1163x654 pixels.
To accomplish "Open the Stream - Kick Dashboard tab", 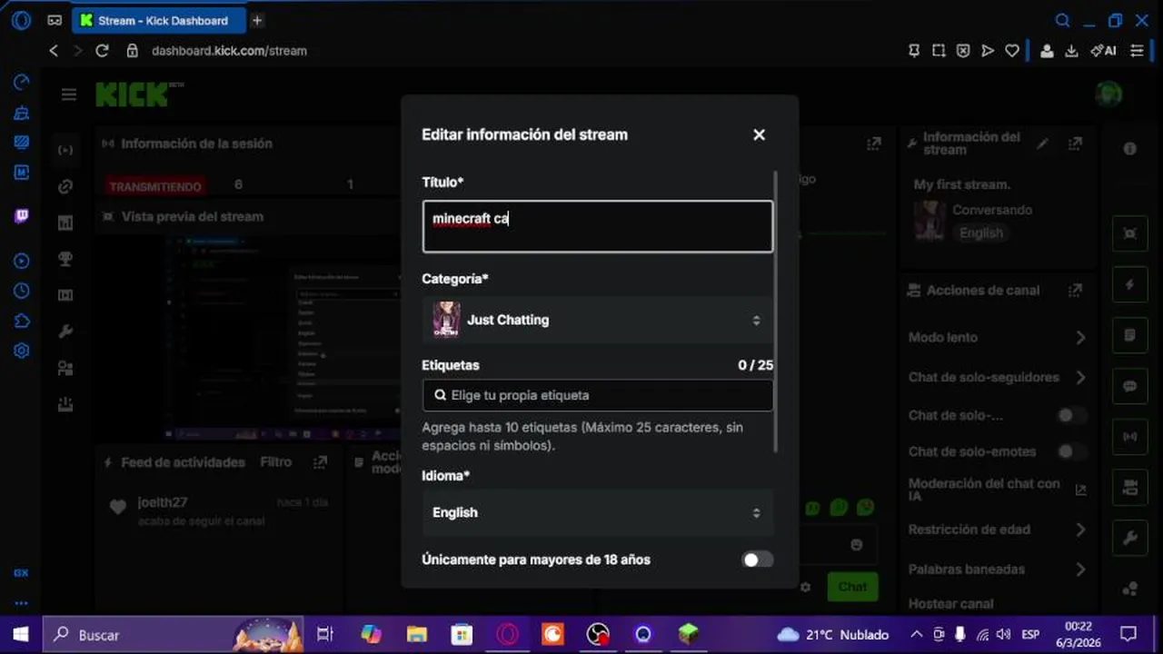I will [x=159, y=20].
